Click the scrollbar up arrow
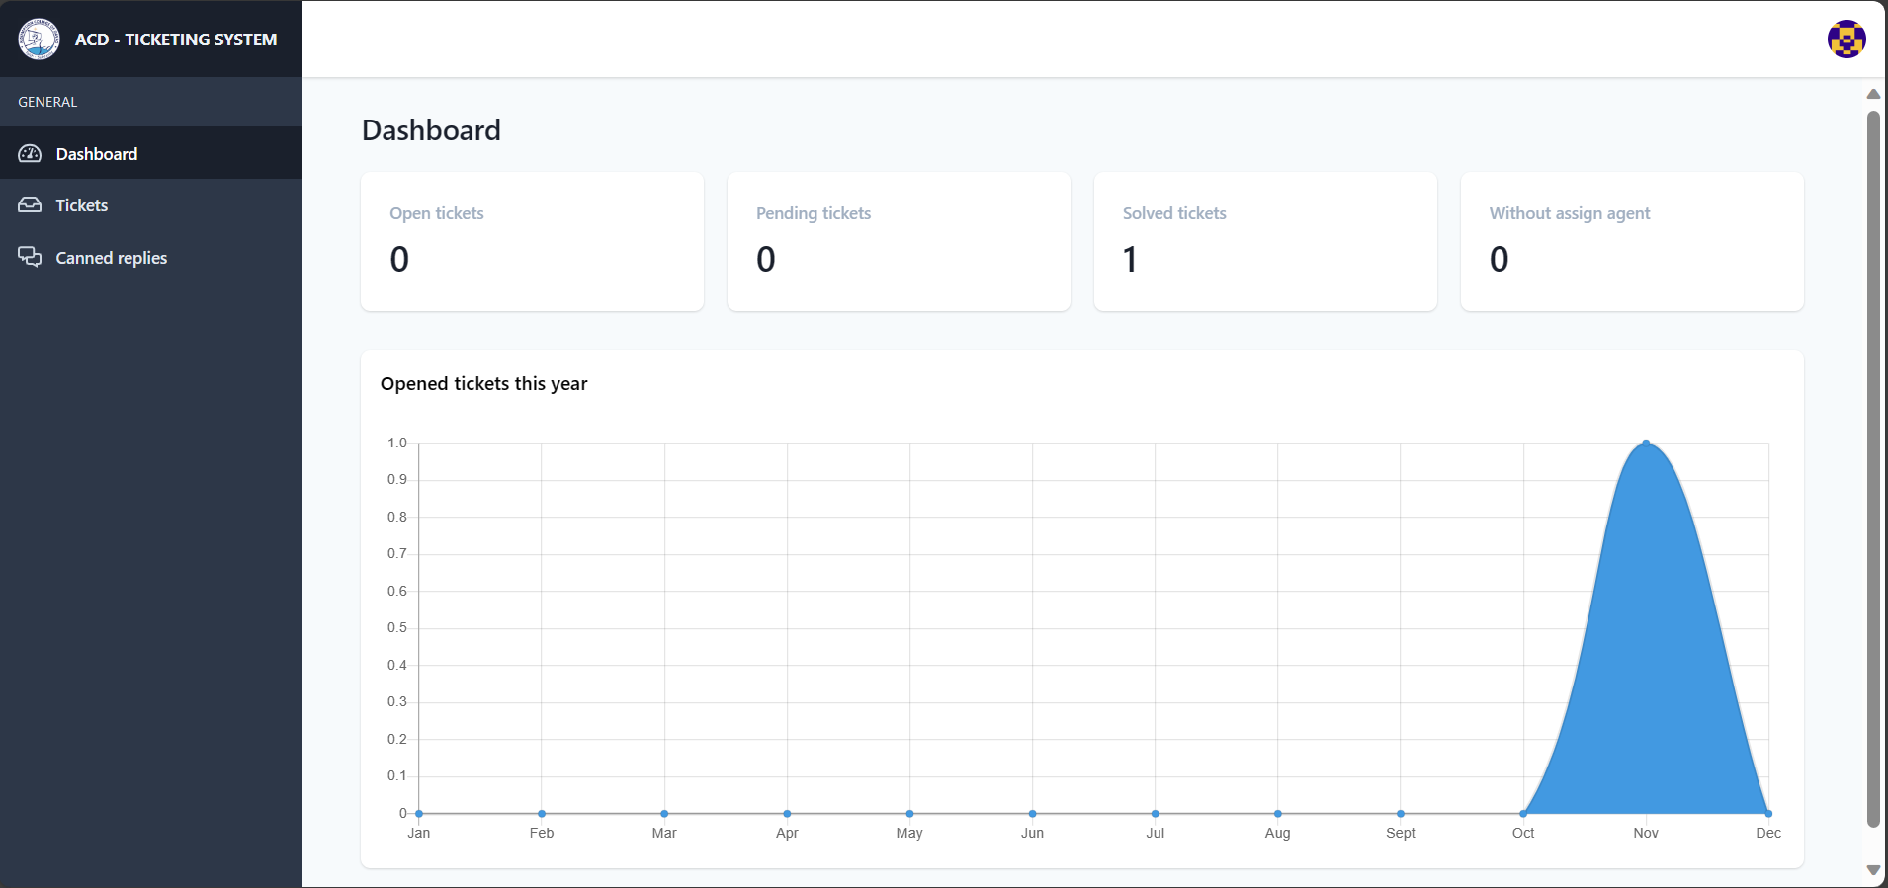The width and height of the screenshot is (1888, 888). 1873,94
